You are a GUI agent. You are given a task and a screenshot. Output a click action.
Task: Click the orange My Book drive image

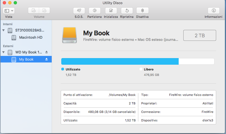tap(69, 35)
